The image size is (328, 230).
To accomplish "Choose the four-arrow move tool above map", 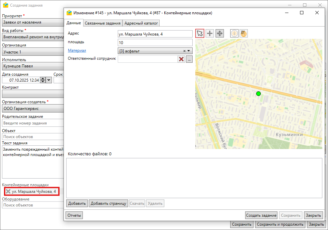I will click(220, 34).
